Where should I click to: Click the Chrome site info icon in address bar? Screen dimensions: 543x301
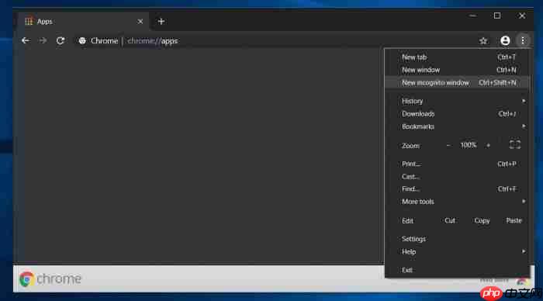click(82, 41)
